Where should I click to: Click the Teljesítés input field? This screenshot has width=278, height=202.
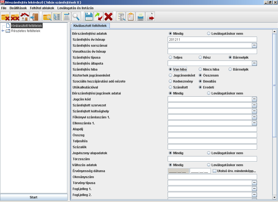click(x=212, y=141)
